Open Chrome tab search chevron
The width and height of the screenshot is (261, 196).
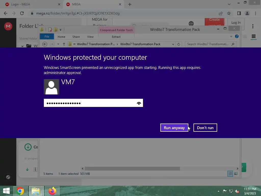click(x=229, y=4)
